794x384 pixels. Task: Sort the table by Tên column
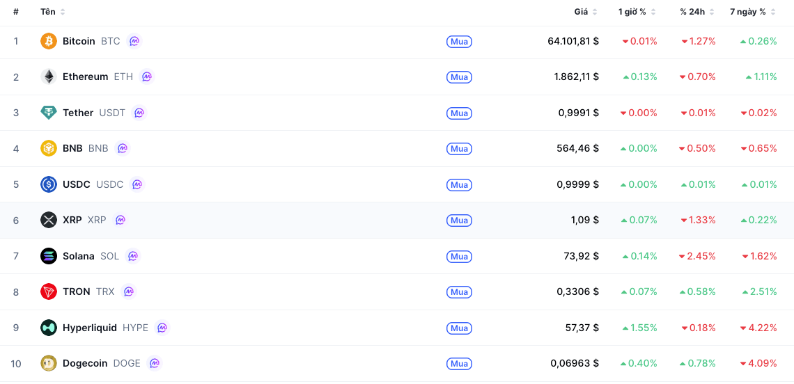click(x=53, y=12)
